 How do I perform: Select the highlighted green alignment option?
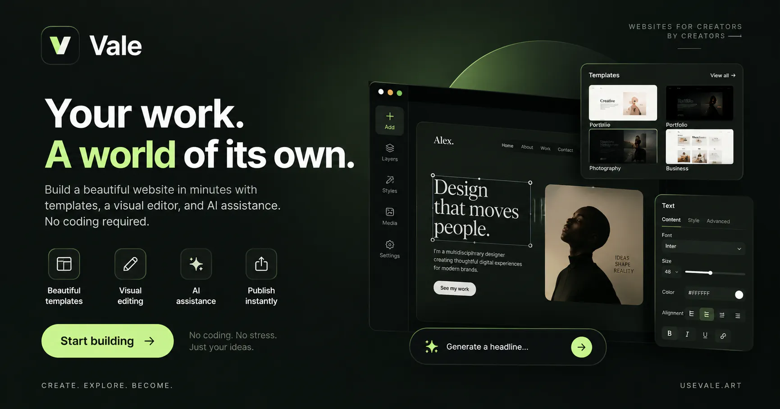tap(707, 315)
